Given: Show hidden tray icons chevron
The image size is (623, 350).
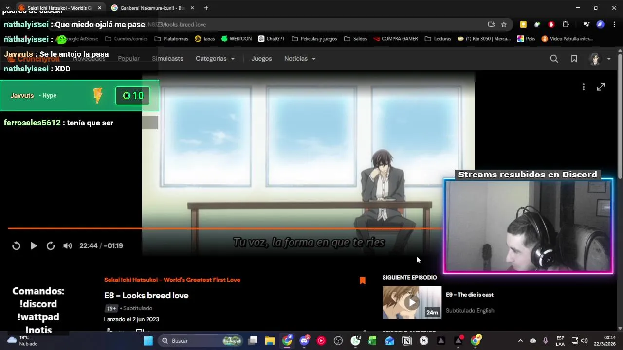Looking at the screenshot, I should point(520,341).
